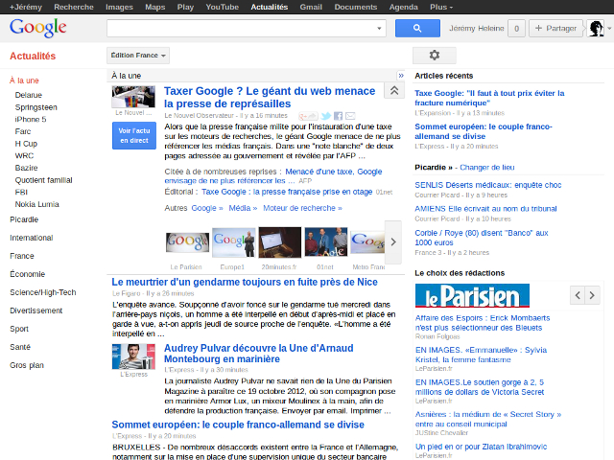The width and height of the screenshot is (614, 460).
Task: Open the profile avatar picture
Action: click(x=596, y=28)
